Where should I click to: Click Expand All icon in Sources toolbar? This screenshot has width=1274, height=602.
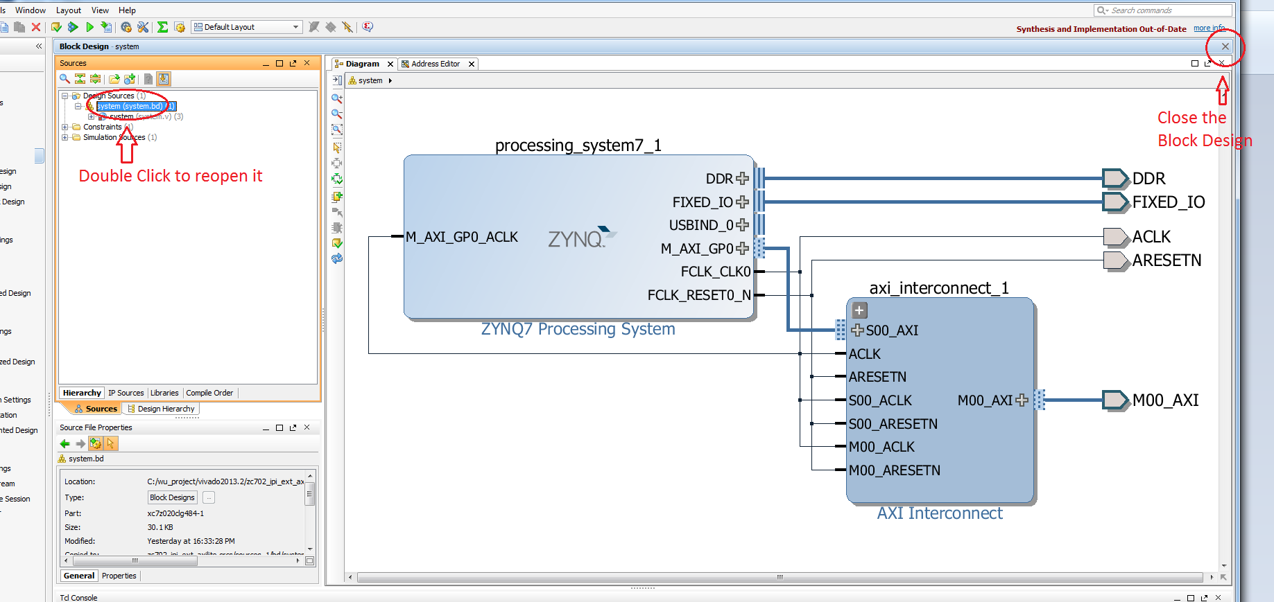click(96, 79)
